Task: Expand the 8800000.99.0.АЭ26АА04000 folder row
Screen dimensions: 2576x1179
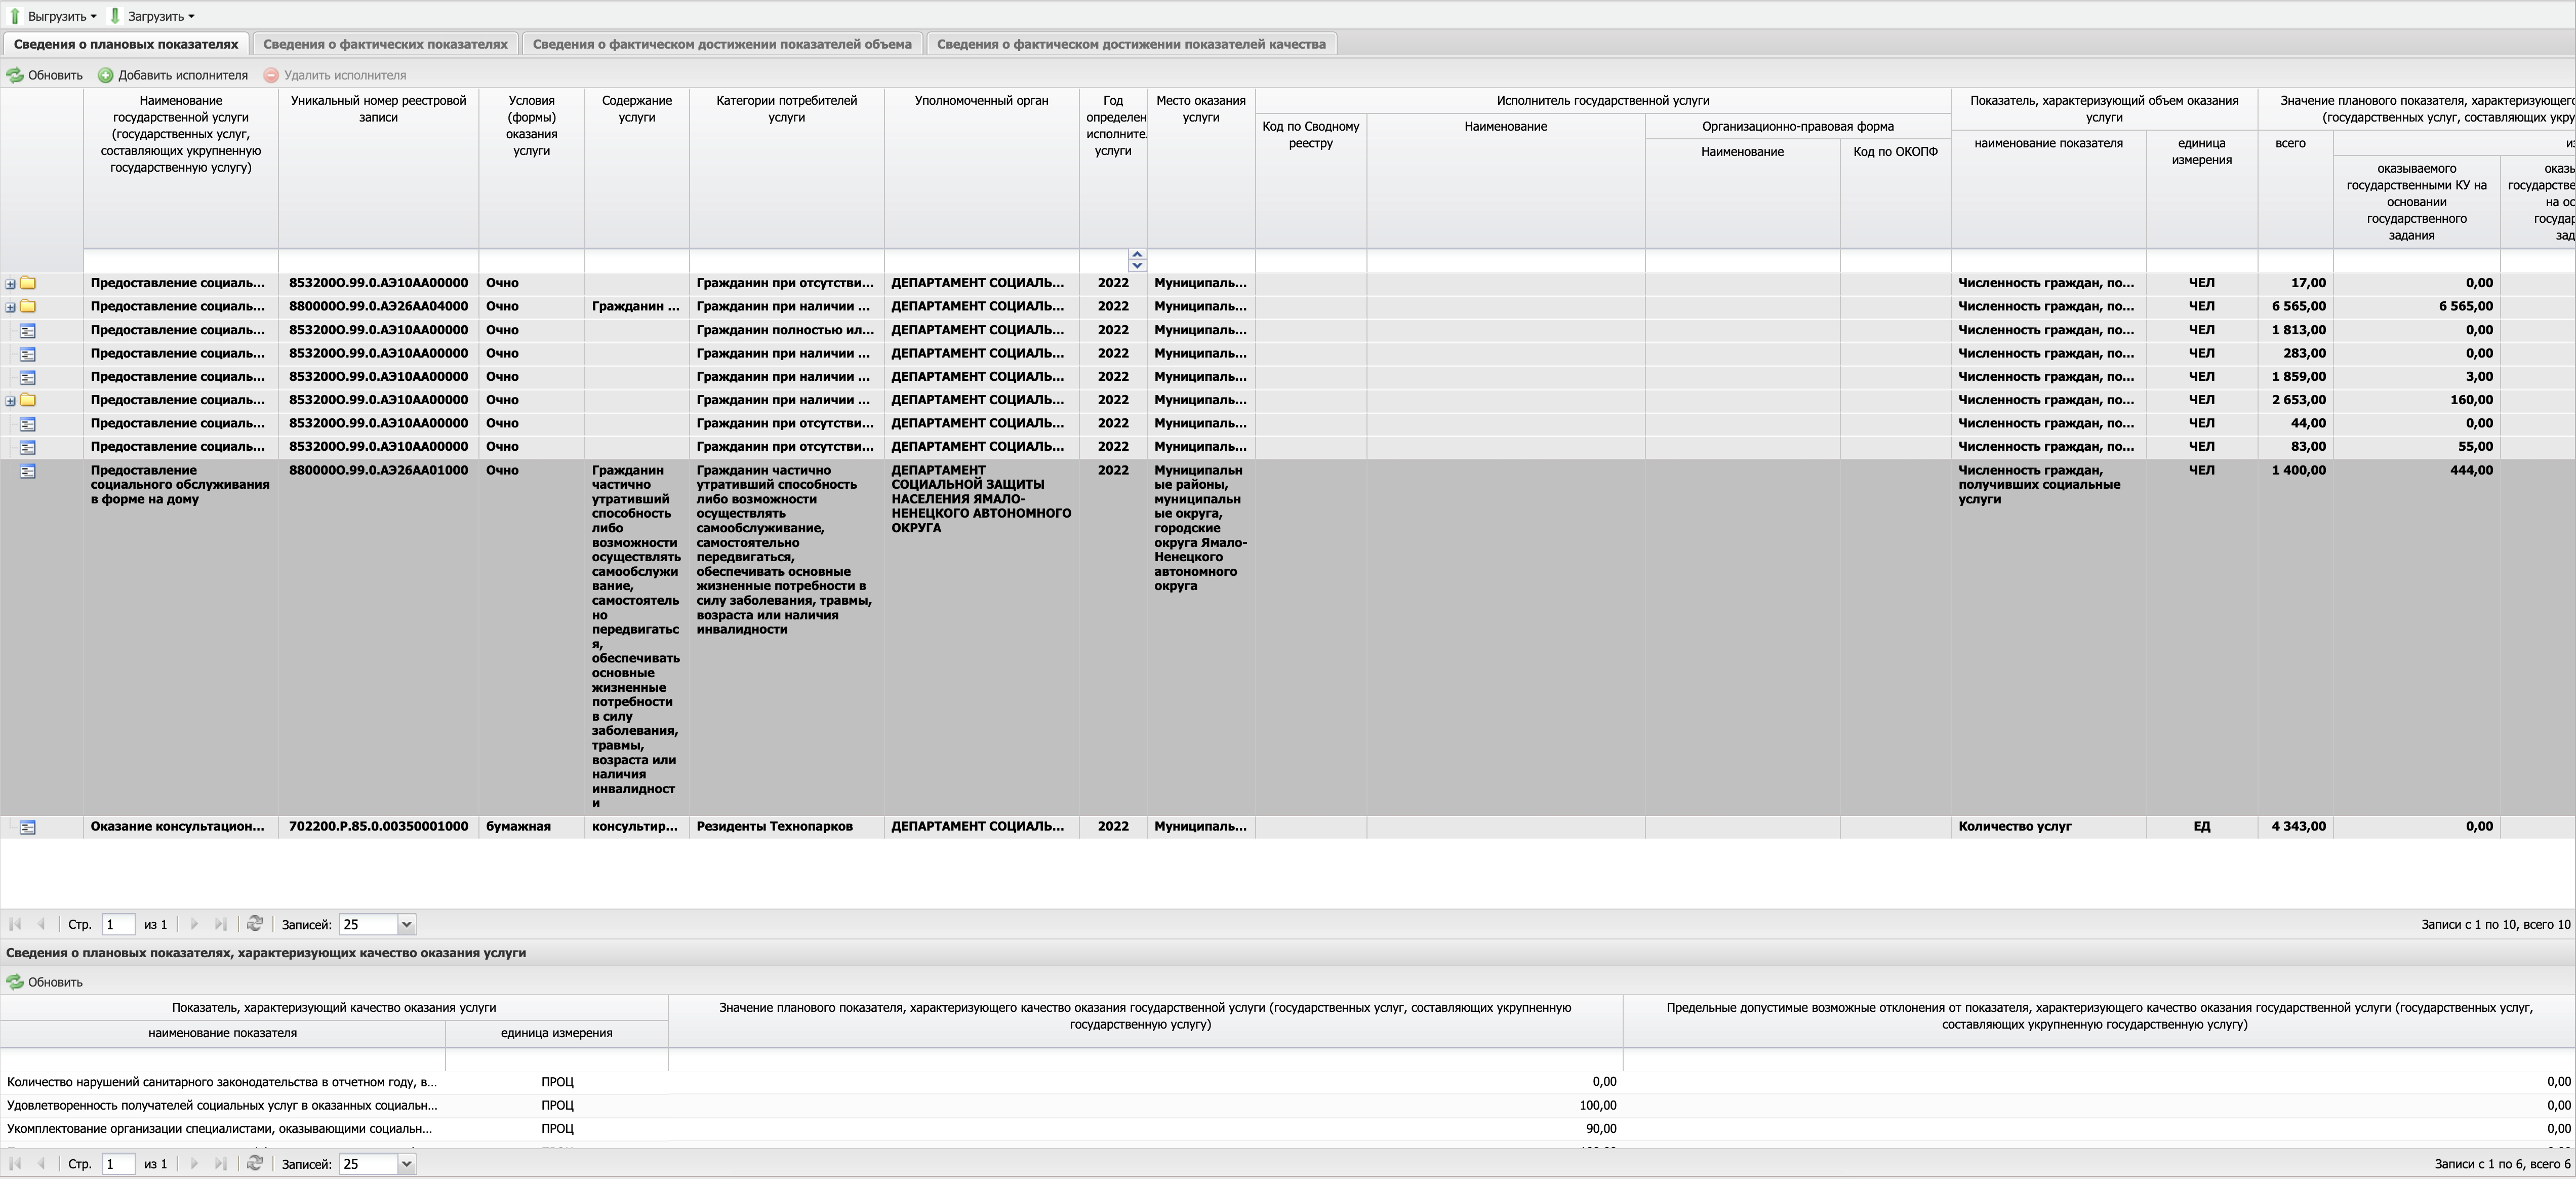Action: pyautogui.click(x=10, y=307)
